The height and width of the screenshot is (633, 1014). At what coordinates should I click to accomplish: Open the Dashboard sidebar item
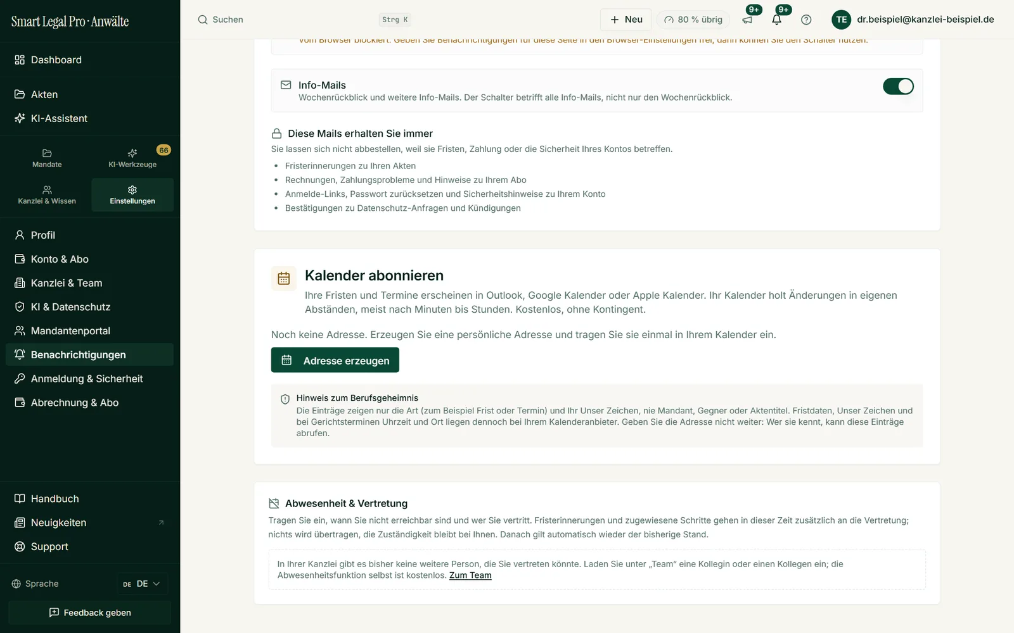point(90,60)
